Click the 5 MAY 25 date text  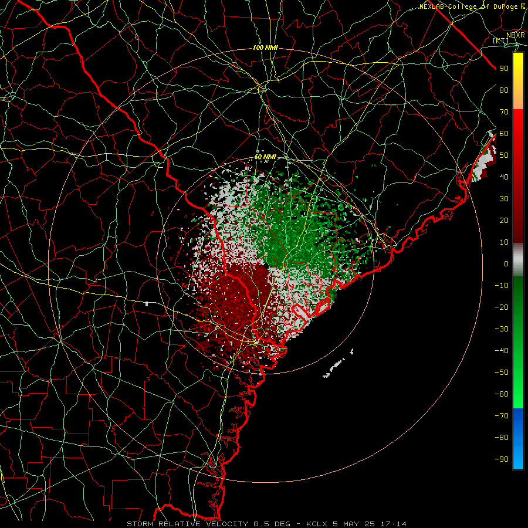[x=354, y=524]
